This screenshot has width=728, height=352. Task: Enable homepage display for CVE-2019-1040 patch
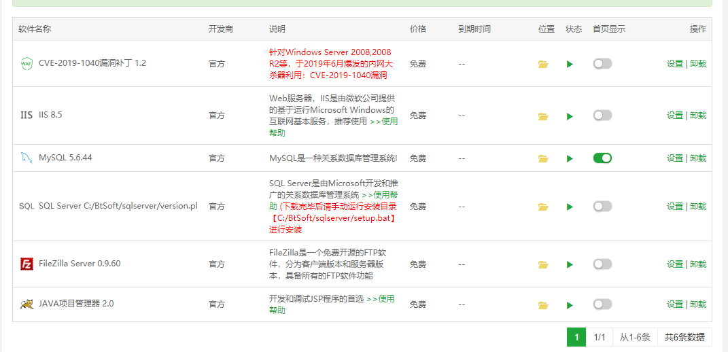pyautogui.click(x=602, y=64)
